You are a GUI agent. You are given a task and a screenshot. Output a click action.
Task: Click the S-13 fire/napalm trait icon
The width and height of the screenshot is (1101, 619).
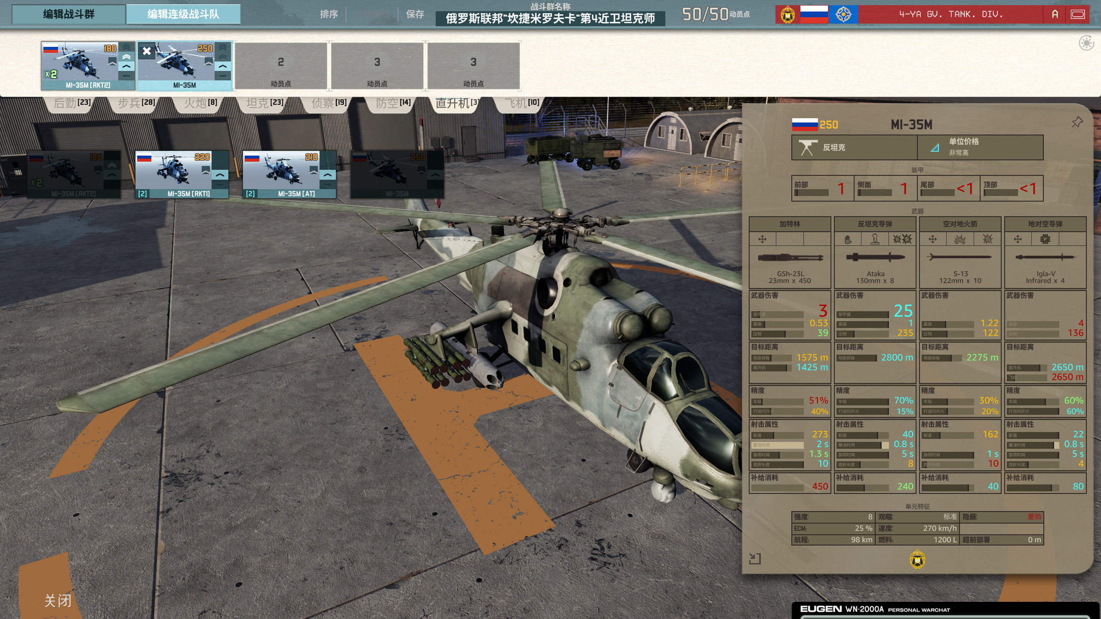(x=960, y=239)
